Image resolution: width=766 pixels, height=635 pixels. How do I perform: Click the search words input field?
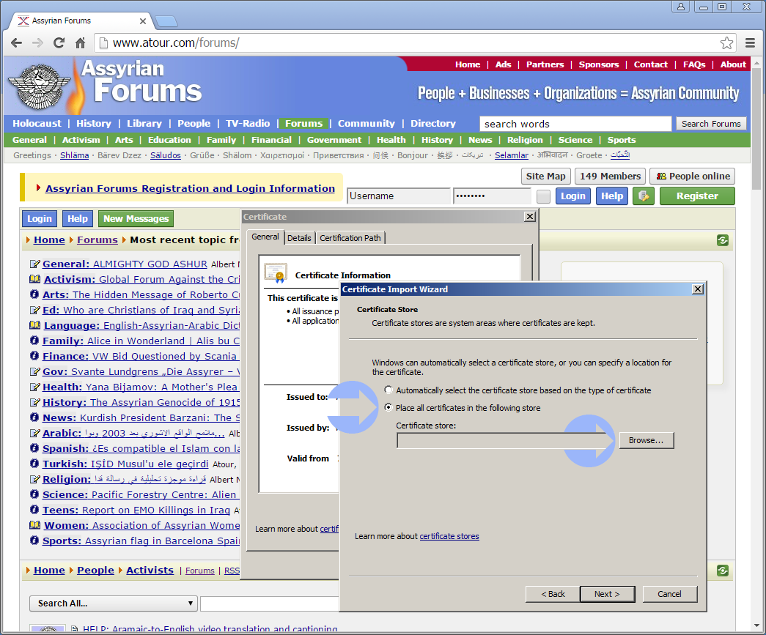tap(575, 124)
